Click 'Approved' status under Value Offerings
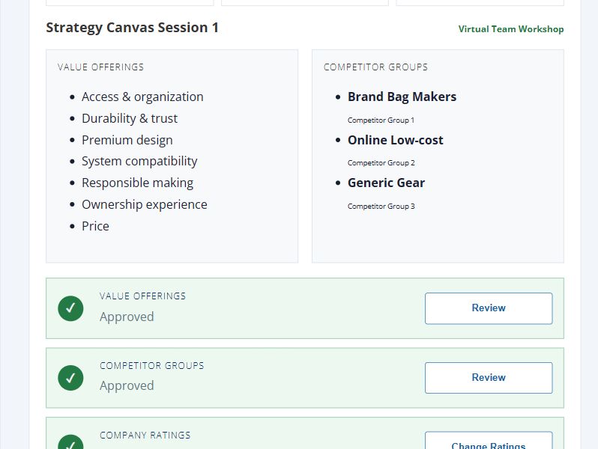 tap(127, 317)
